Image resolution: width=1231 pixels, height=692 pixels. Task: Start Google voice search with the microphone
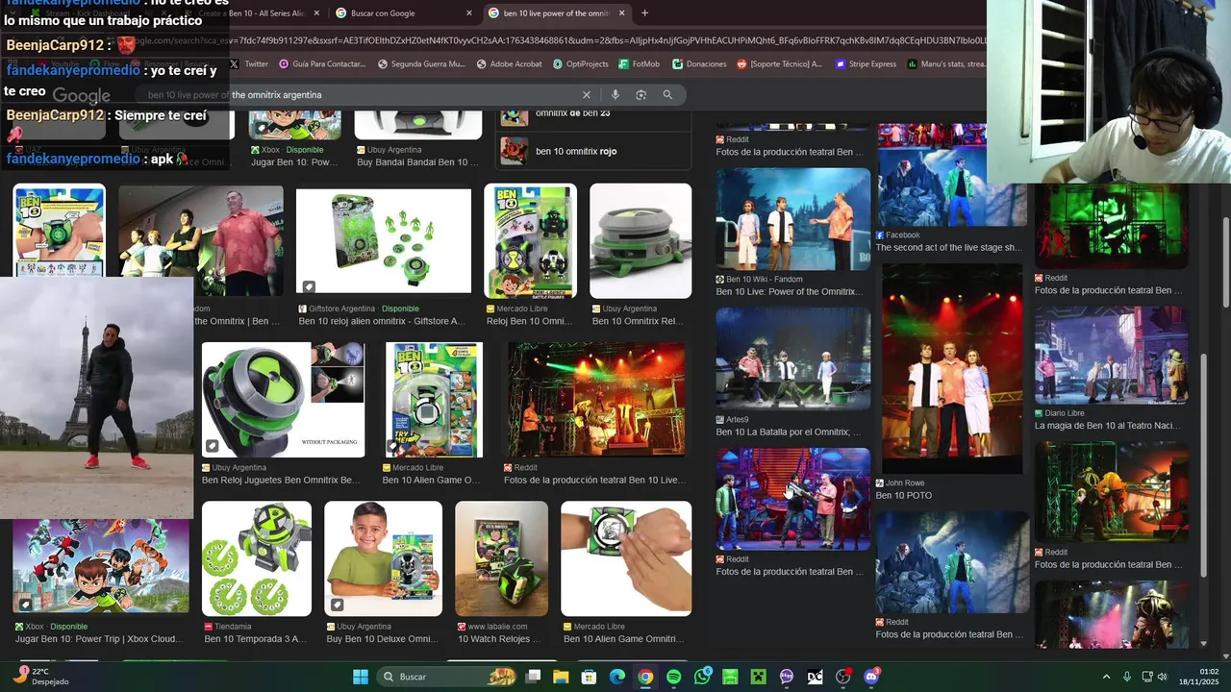click(615, 95)
